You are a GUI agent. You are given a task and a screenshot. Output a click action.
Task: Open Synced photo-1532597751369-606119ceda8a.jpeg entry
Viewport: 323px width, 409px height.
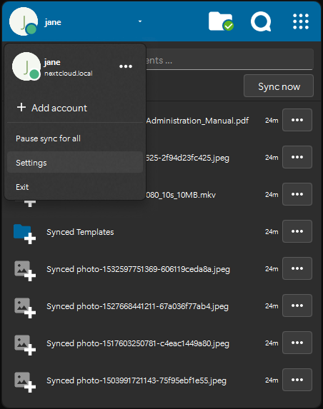(138, 269)
